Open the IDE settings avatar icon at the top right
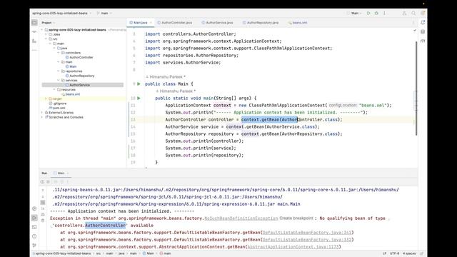 click(x=423, y=13)
